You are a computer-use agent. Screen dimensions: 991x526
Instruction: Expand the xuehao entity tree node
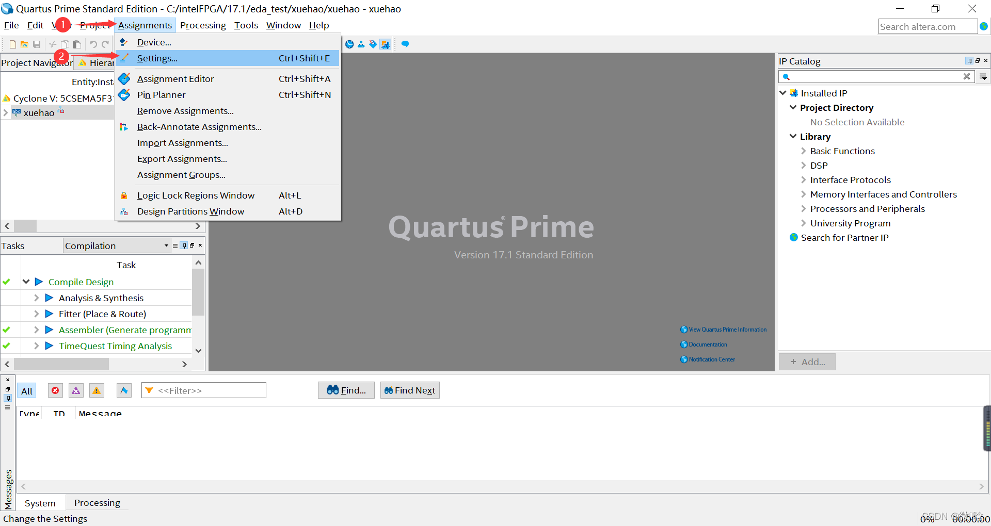coord(6,112)
